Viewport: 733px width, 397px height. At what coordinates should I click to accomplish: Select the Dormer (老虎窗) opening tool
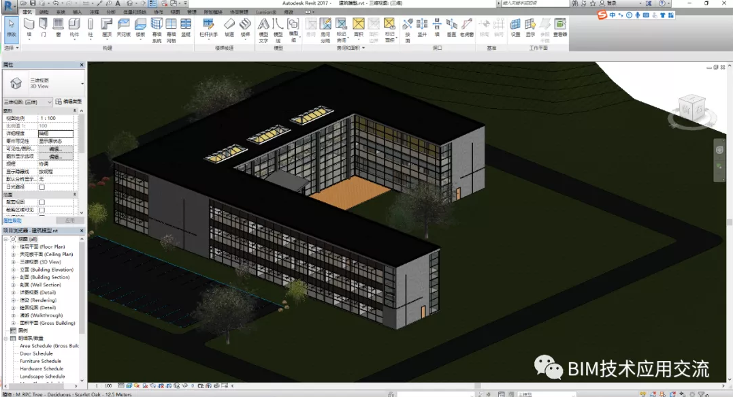click(466, 28)
